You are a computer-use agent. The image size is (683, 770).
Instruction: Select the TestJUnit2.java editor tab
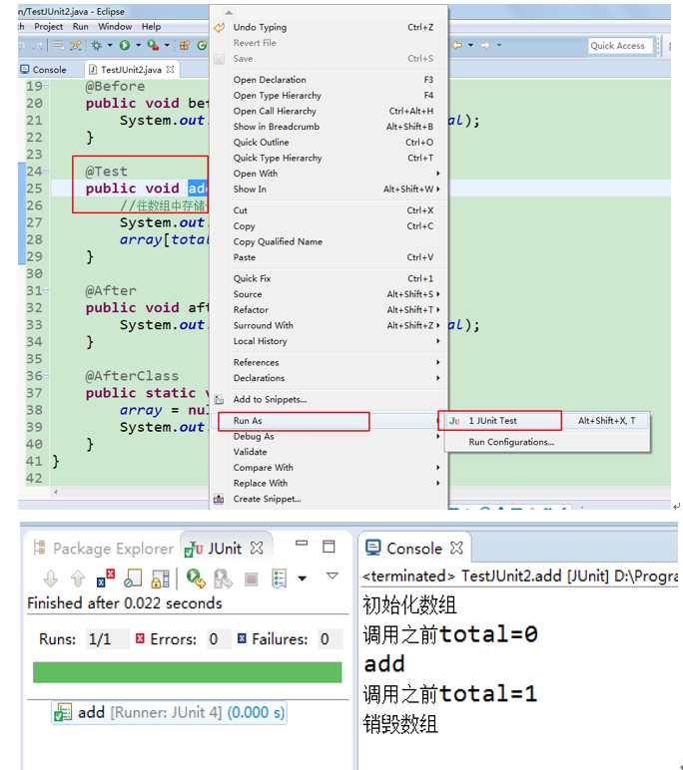click(131, 69)
